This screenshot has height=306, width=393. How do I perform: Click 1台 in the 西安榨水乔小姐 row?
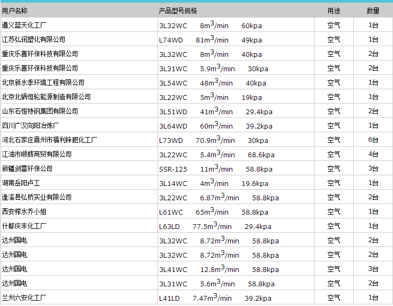click(373, 211)
